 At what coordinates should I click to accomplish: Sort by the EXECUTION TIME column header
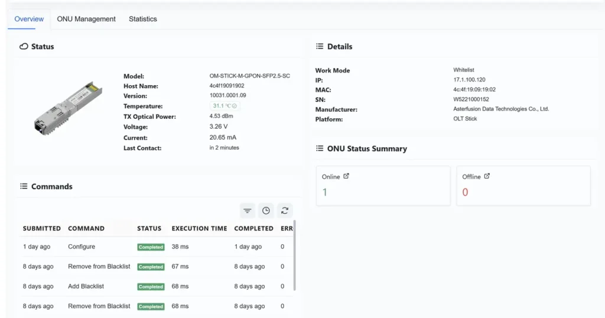(x=199, y=228)
